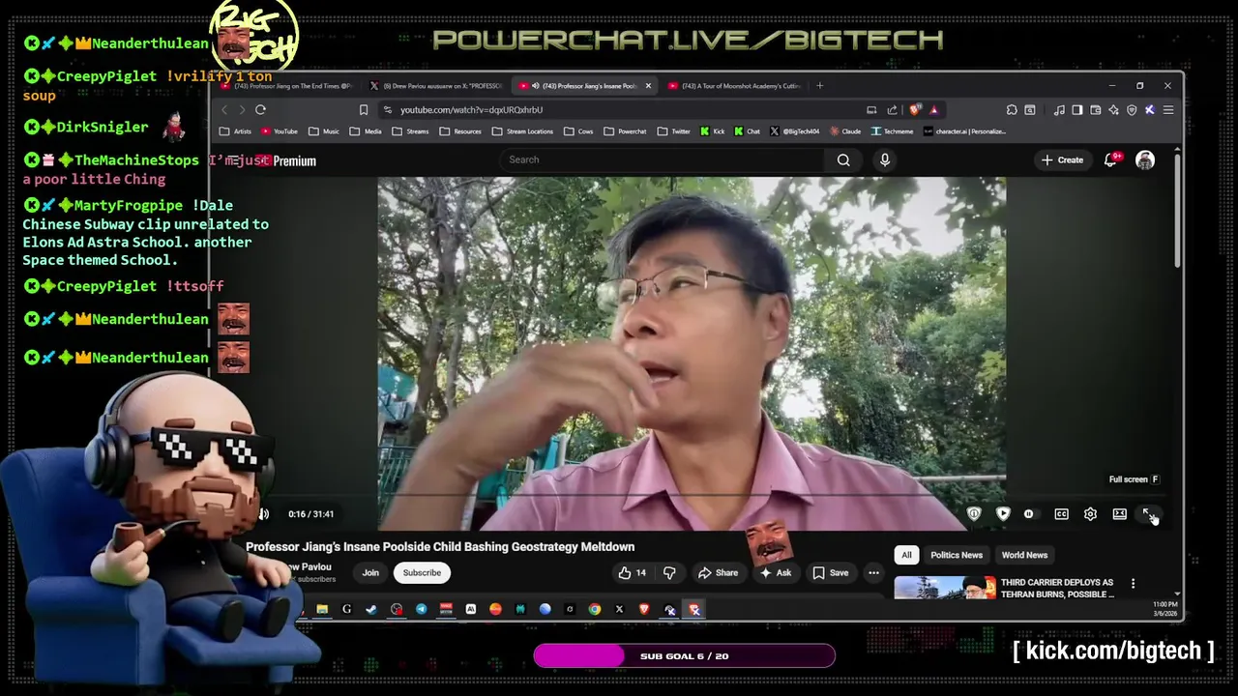Go back with the browser back arrow

tap(224, 110)
